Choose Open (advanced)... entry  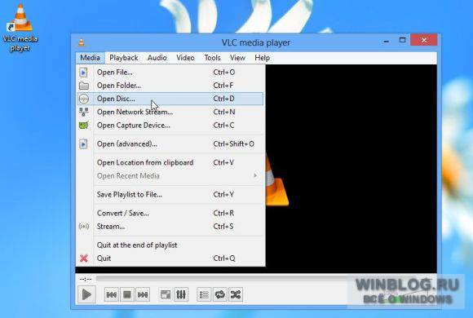coord(170,144)
